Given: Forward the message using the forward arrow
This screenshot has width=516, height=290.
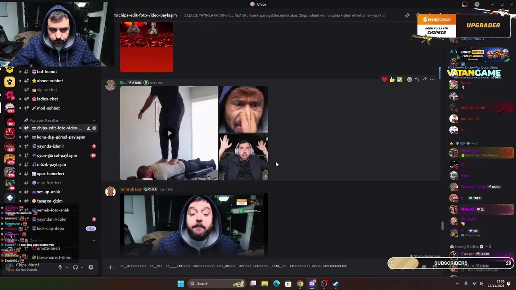Looking at the screenshot, I should pos(424,80).
